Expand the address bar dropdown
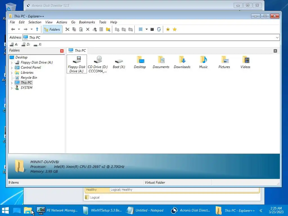288x216 pixels. tap(277, 37)
